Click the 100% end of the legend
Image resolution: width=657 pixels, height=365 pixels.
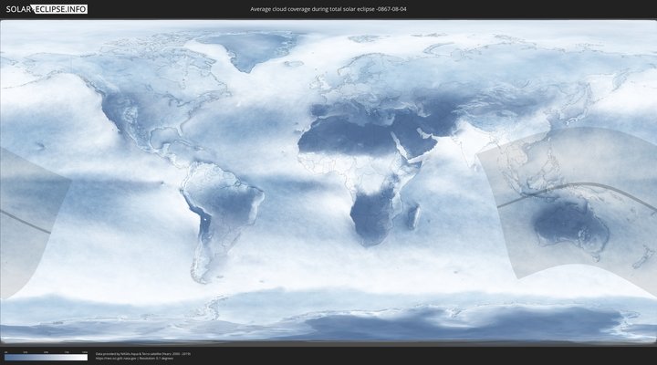click(x=86, y=357)
